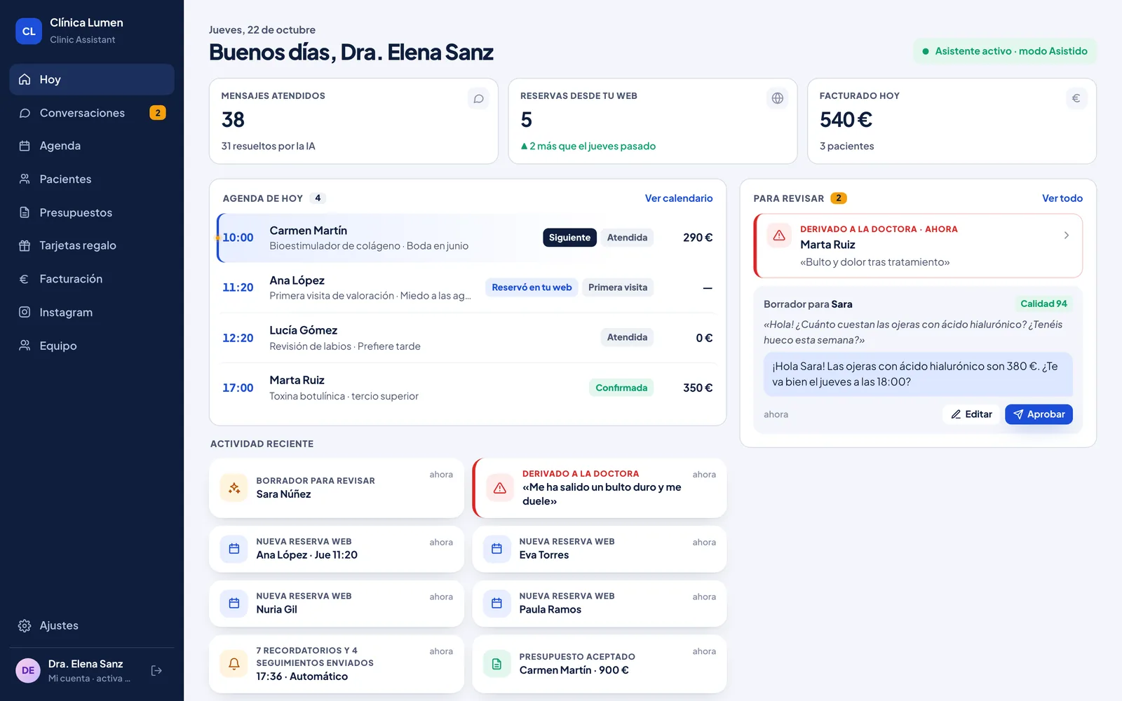Click the bell icon on recordatorios activity
1122x701 pixels.
point(234,664)
